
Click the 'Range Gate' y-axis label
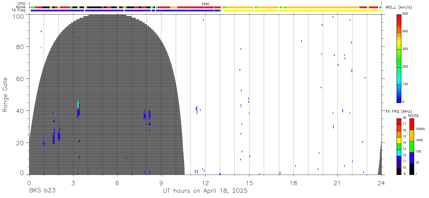coord(5,95)
